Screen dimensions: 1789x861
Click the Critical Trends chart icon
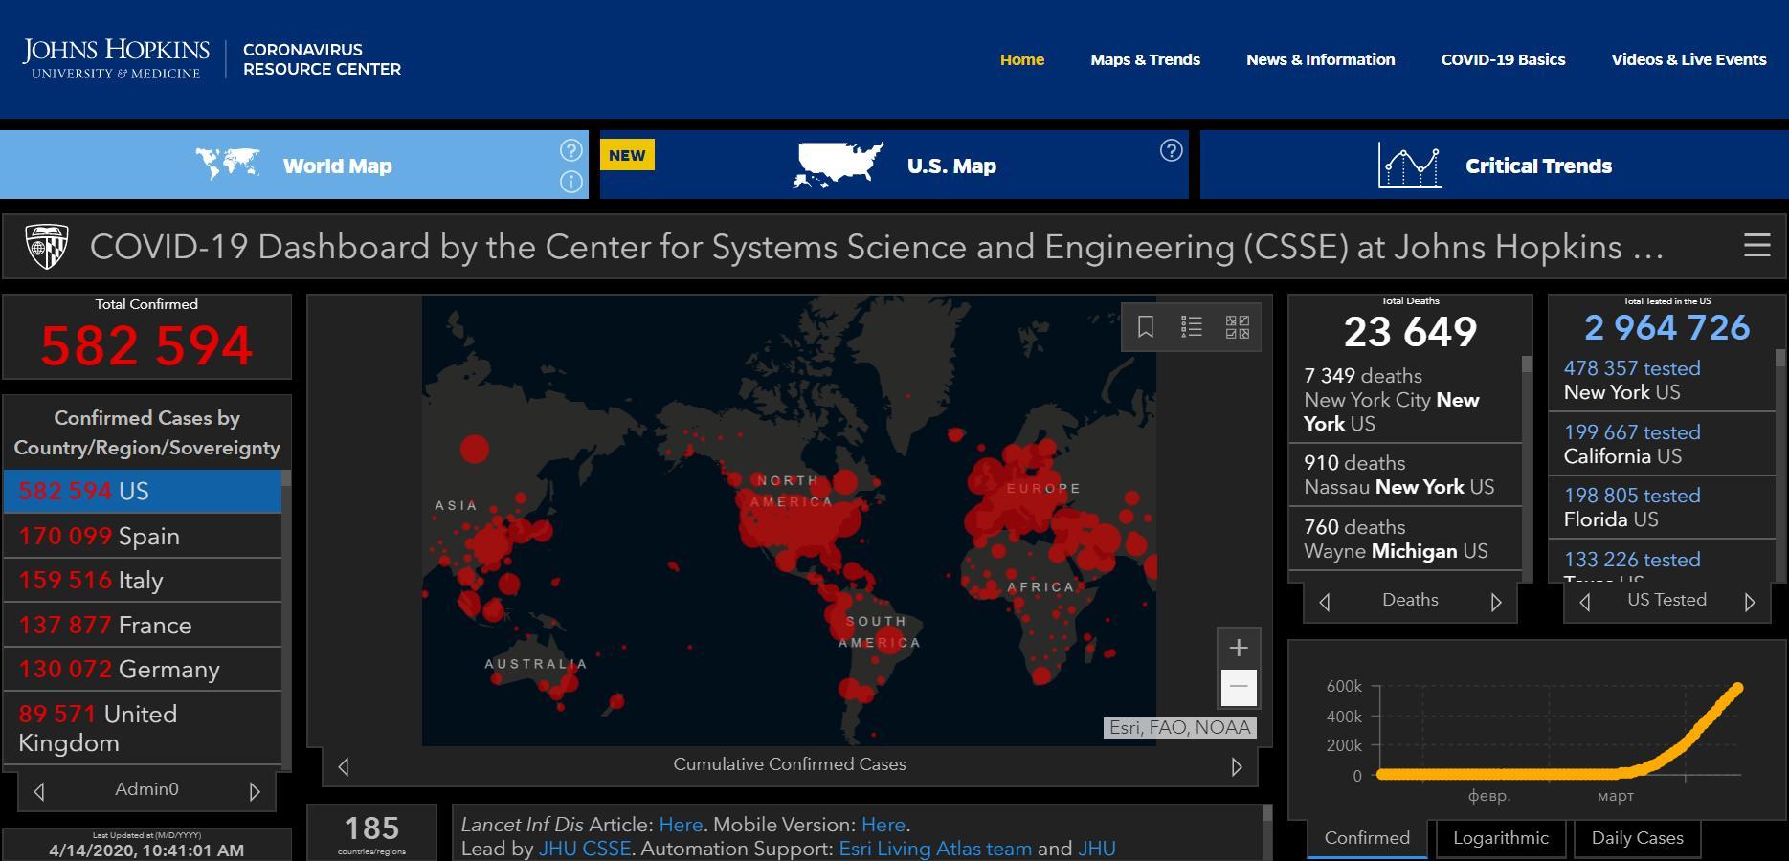tap(1410, 166)
